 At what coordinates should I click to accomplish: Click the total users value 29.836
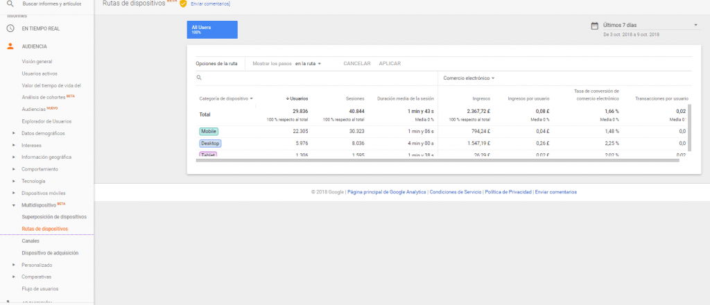[x=300, y=112]
